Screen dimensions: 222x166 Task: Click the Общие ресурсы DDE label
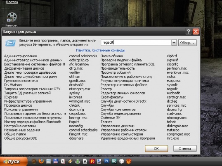21,138
